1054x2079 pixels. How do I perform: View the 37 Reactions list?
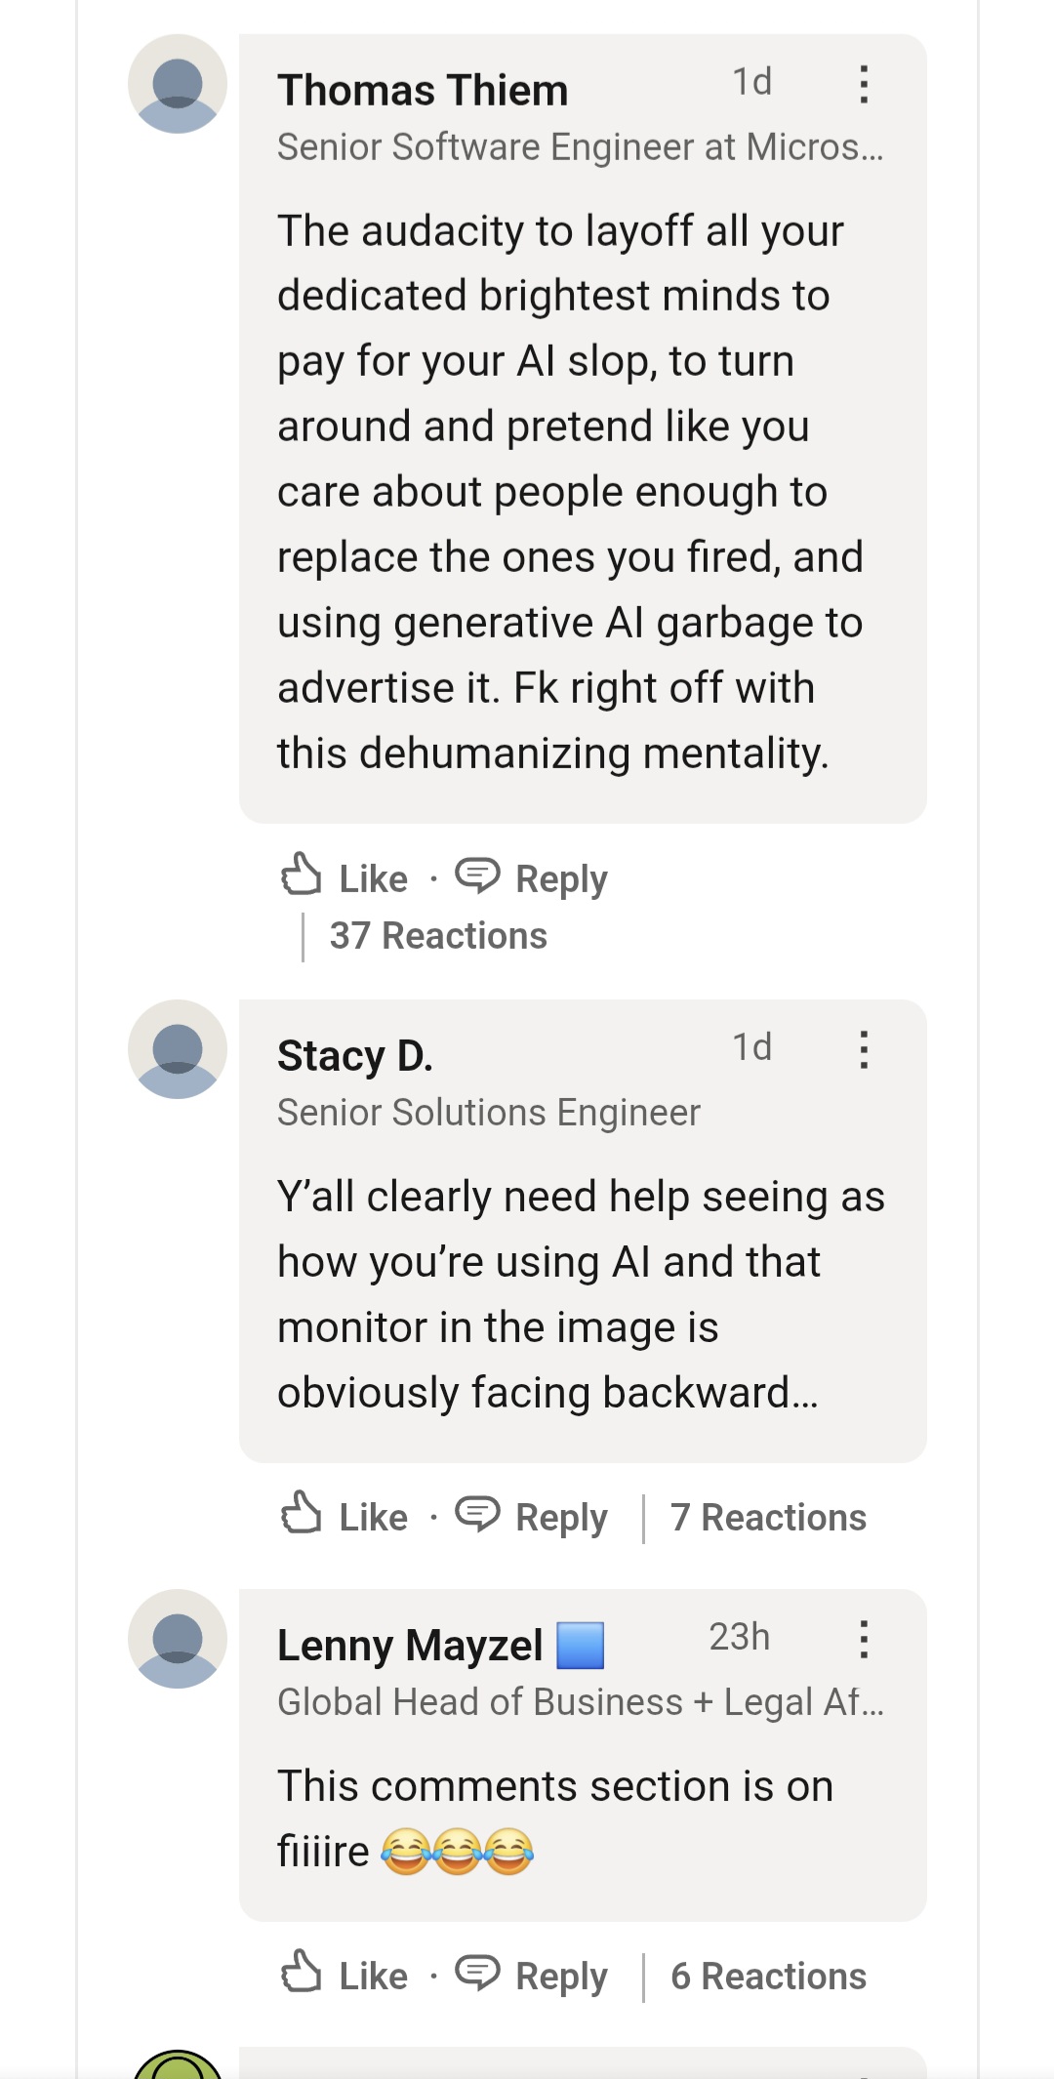pos(438,936)
